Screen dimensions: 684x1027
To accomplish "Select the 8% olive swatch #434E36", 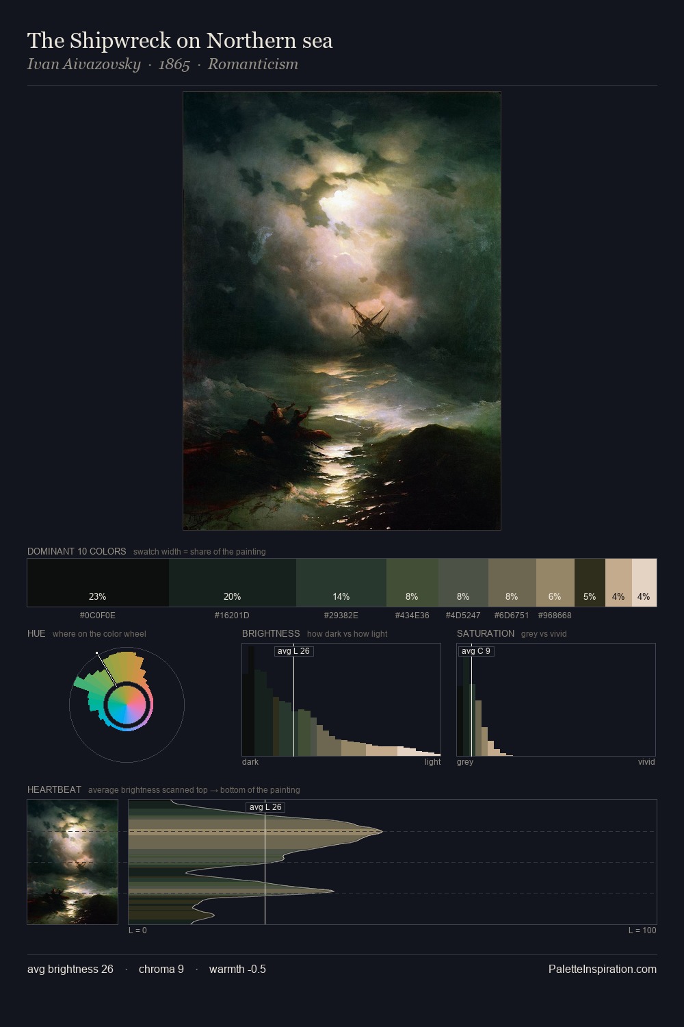I will click(412, 583).
